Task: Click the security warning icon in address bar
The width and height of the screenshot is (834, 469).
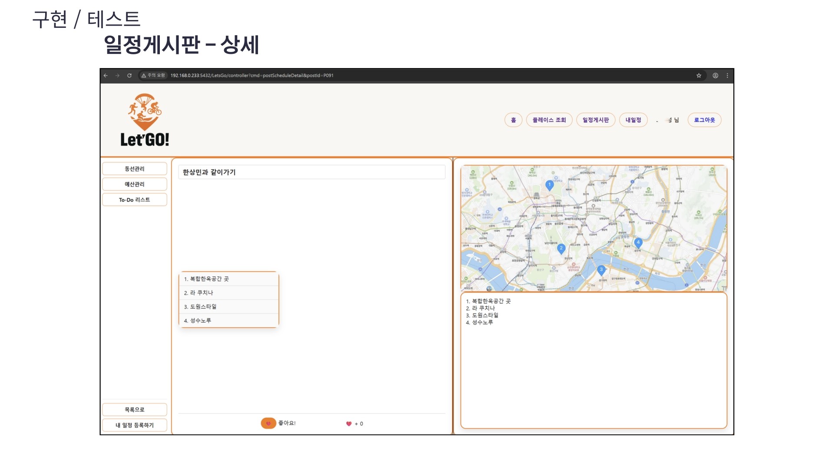Action: (x=144, y=76)
